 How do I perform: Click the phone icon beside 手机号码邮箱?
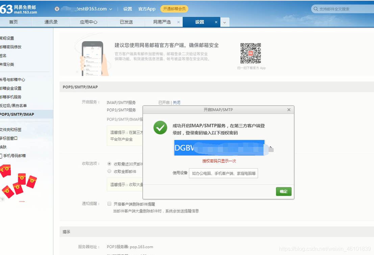pyautogui.click(x=1, y=156)
